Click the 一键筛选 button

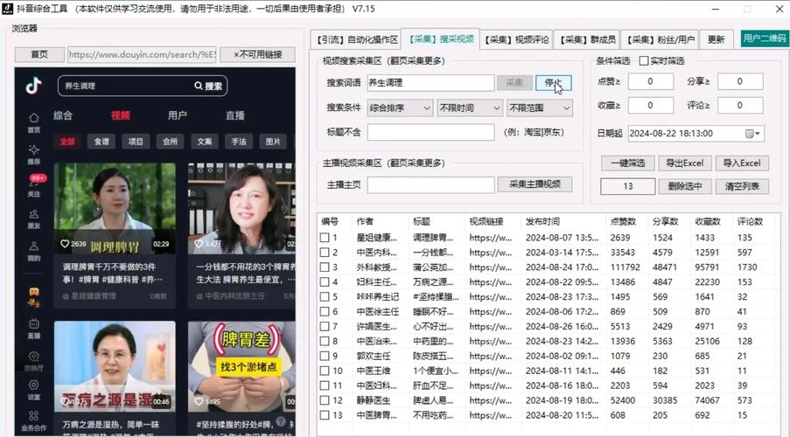click(x=628, y=163)
